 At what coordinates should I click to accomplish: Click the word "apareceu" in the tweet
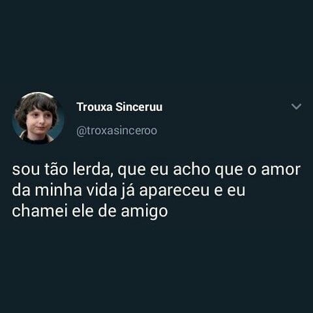[x=174, y=191]
